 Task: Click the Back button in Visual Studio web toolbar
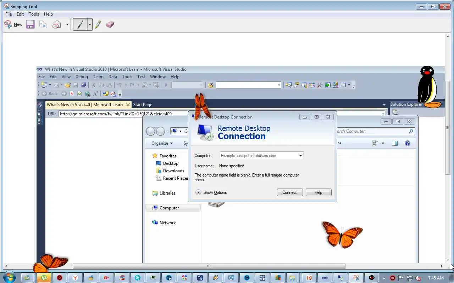50,94
